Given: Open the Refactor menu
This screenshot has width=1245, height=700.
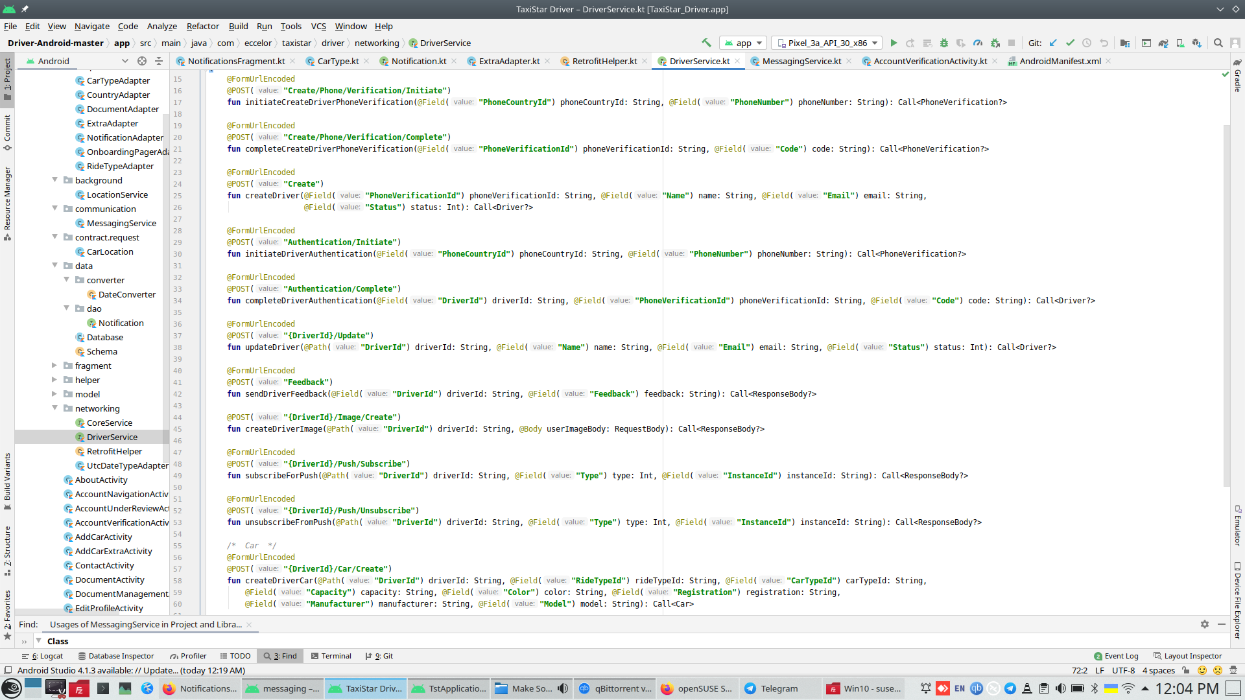Looking at the screenshot, I should [202, 26].
